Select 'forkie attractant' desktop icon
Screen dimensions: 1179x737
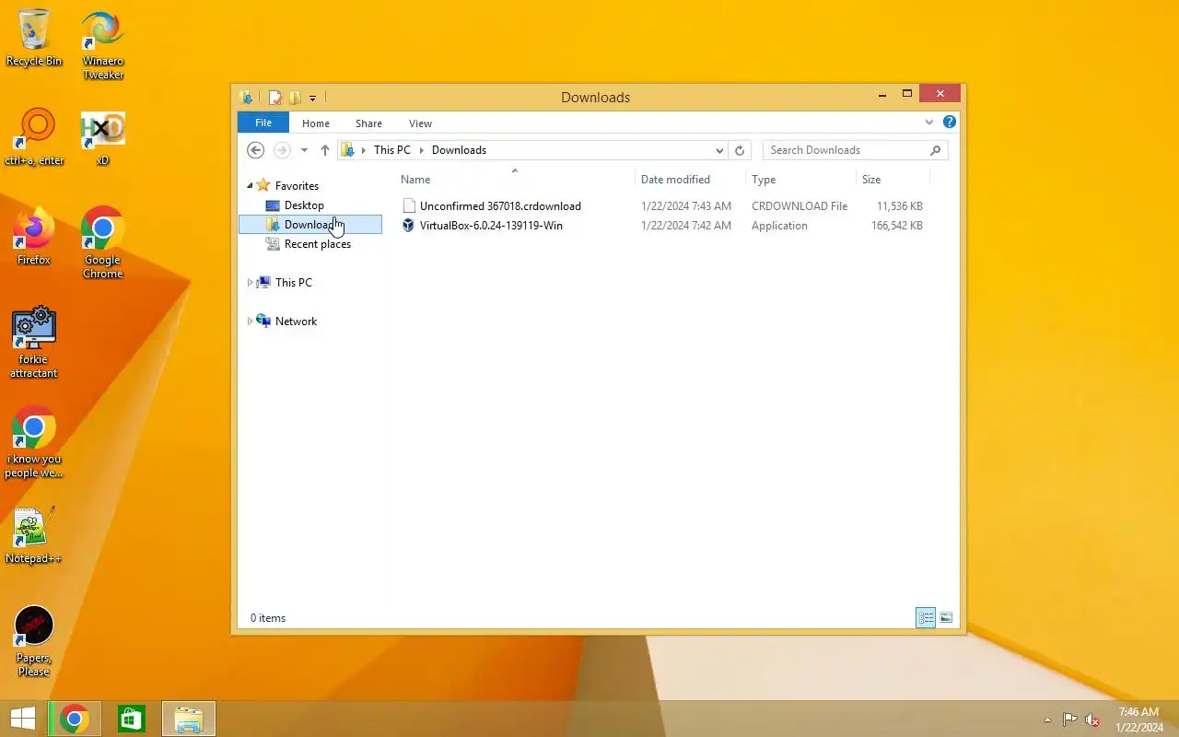click(34, 343)
